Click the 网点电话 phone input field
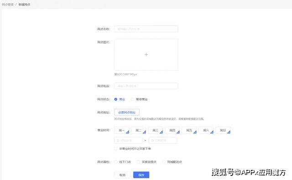 (146, 86)
